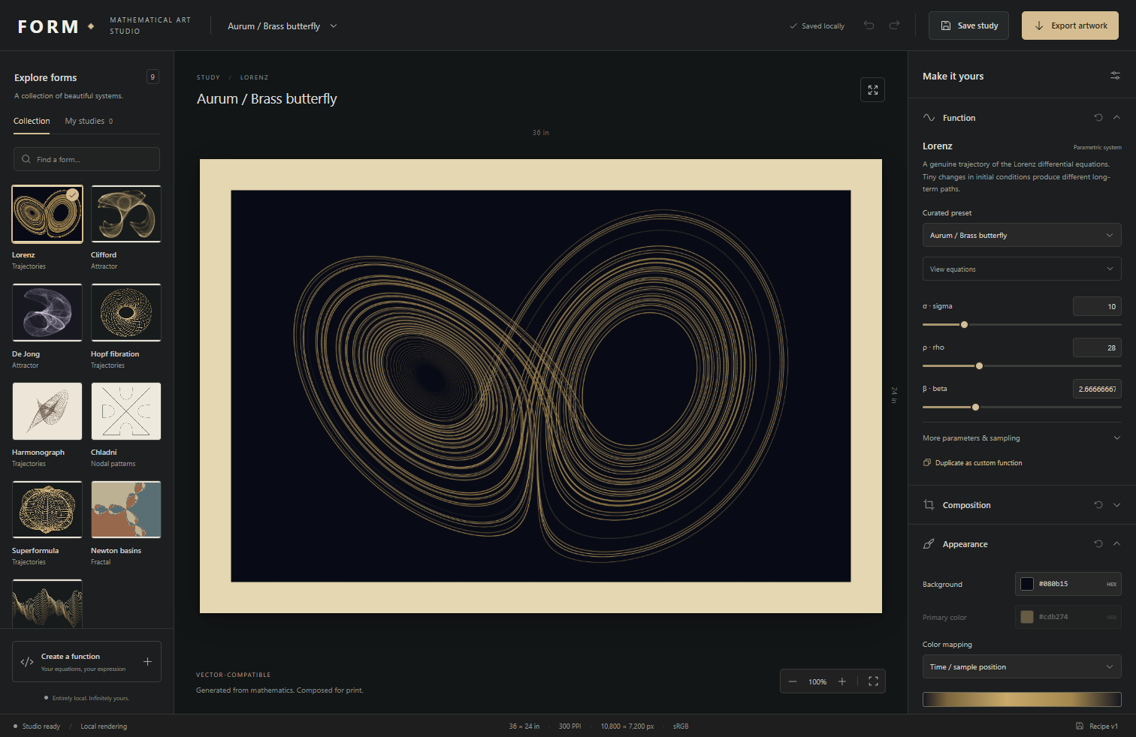1136x737 pixels.
Task: Click the undo arrow icon
Action: 869,26
